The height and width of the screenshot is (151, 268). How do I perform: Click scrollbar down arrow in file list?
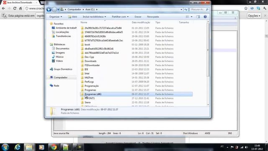tap(208, 104)
